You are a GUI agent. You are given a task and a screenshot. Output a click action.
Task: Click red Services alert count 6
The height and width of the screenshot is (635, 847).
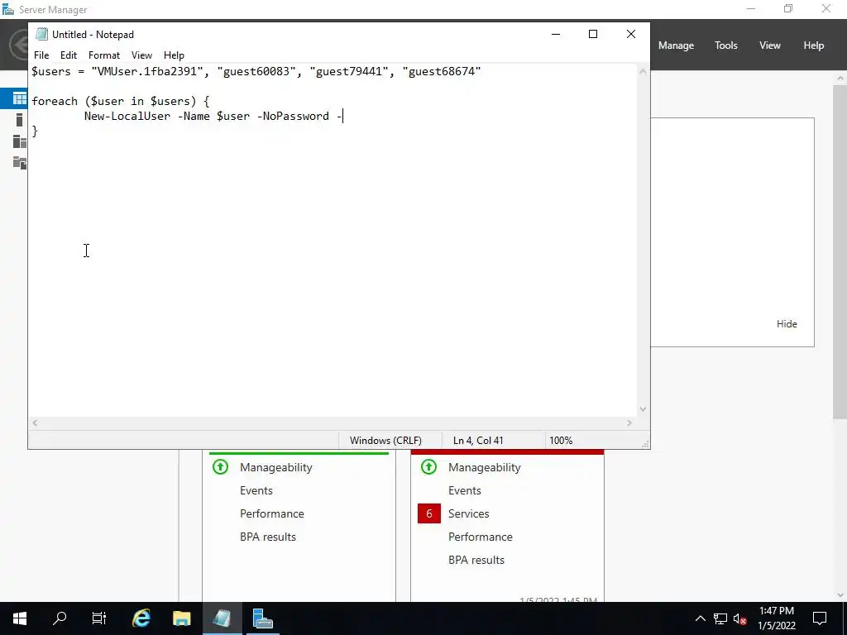pyautogui.click(x=429, y=513)
